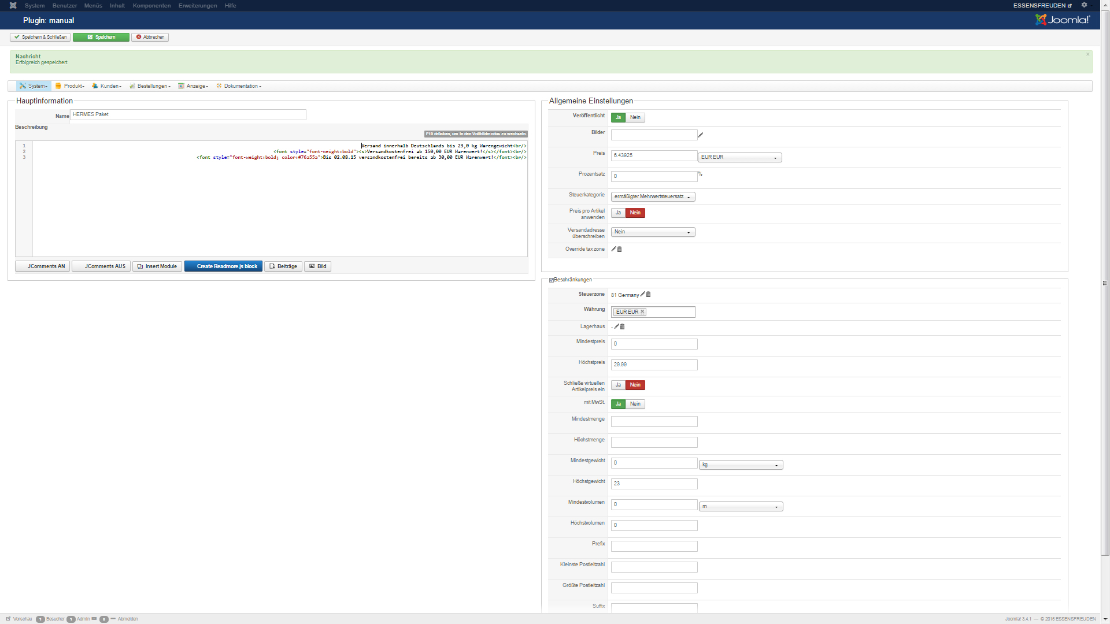Expand the Versandadresse überschreiben dropdown
The image size is (1110, 624).
(653, 232)
